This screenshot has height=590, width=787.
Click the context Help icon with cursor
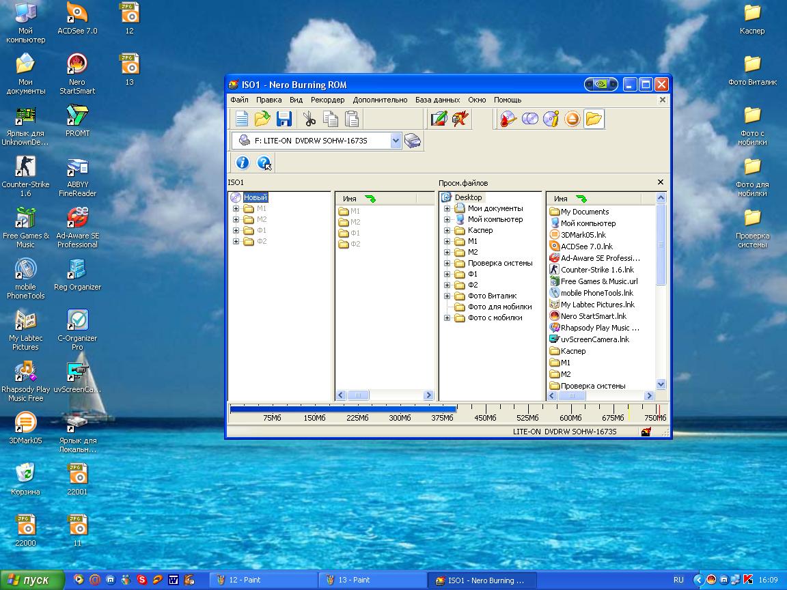pyautogui.click(x=264, y=163)
